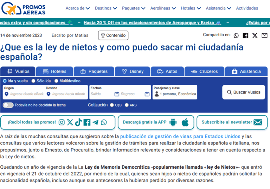Expand Asistencia navigation menu
The width and height of the screenshot is (270, 189).
(x=218, y=8)
